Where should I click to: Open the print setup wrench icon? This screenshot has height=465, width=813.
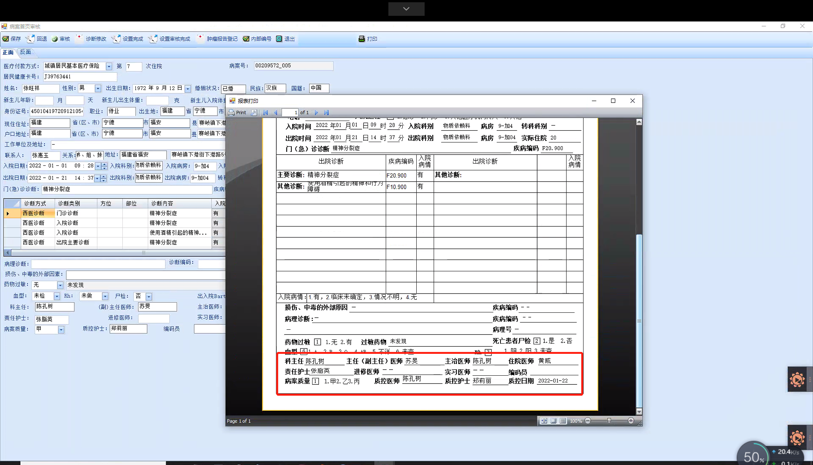coord(254,112)
